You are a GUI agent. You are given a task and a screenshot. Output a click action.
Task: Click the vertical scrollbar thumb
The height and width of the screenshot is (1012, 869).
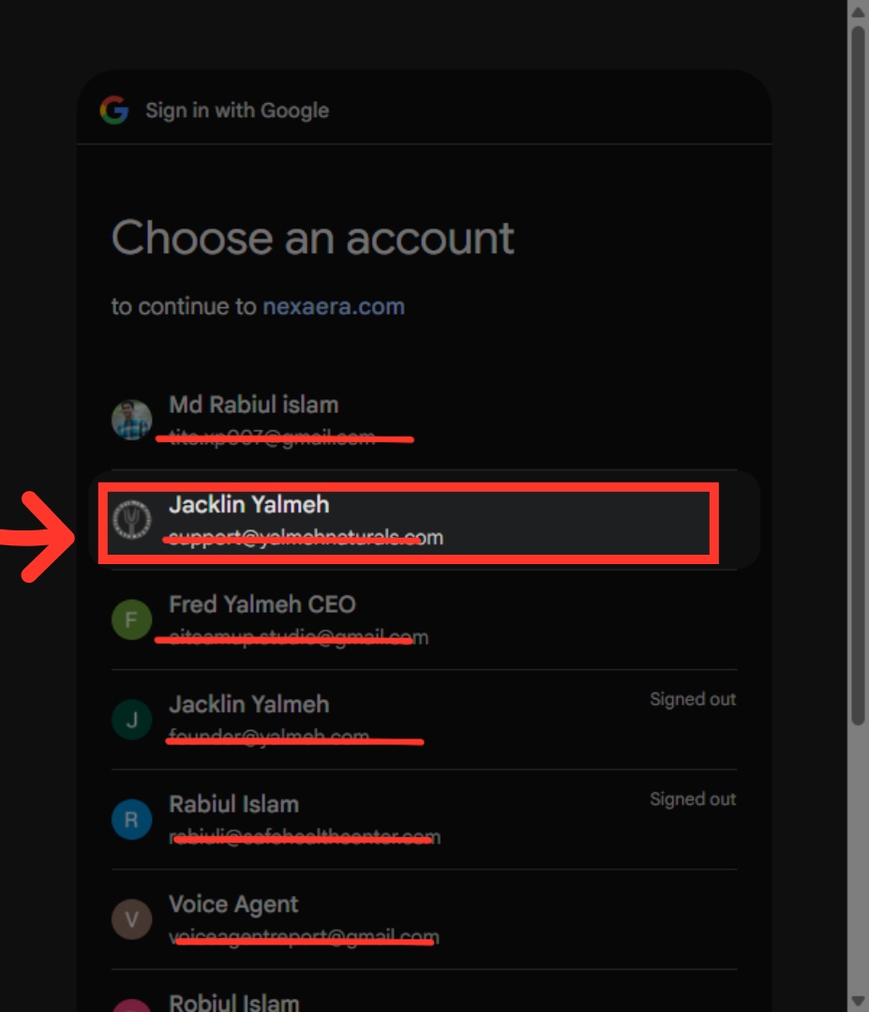coord(858,376)
